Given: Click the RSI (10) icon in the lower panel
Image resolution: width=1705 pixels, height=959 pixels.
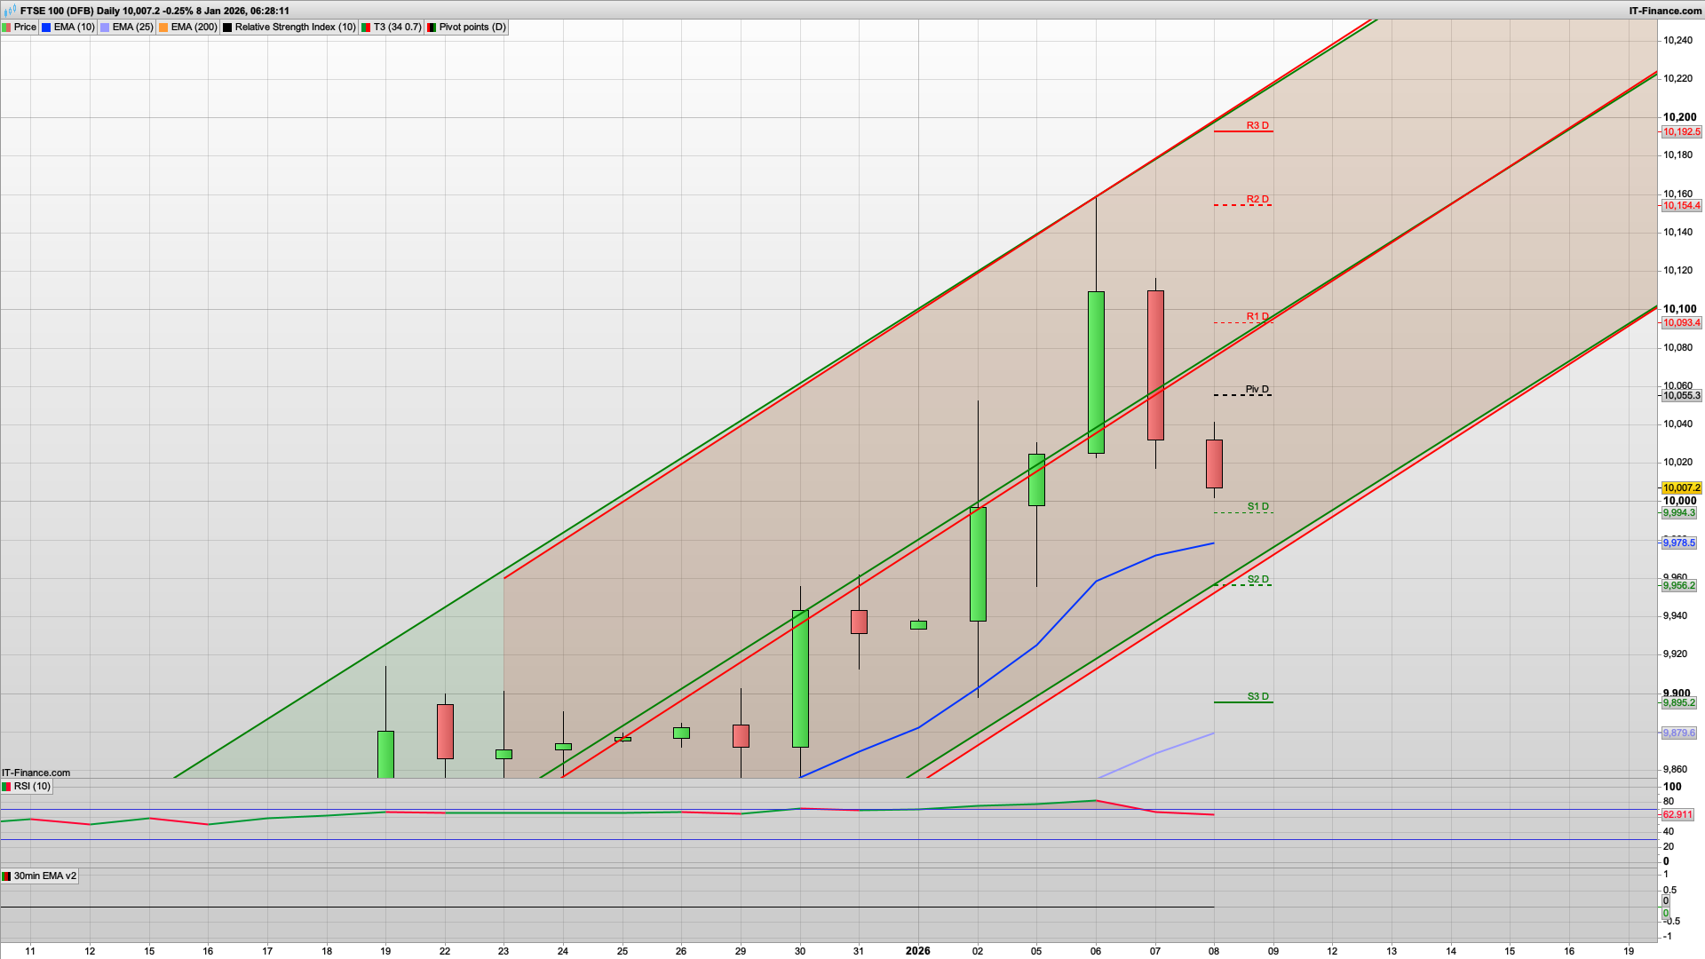Looking at the screenshot, I should (x=7, y=786).
